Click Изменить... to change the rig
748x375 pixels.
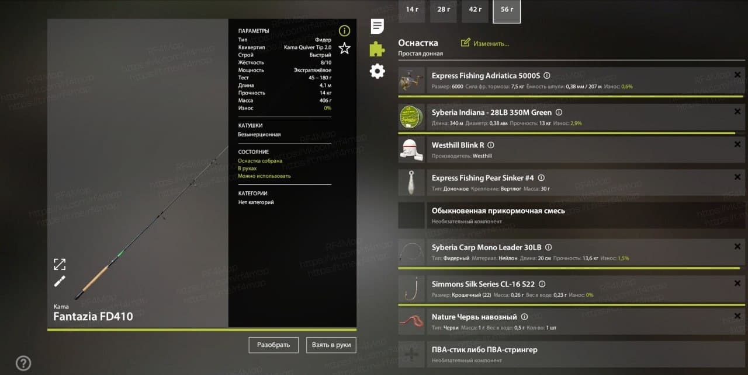(x=485, y=43)
